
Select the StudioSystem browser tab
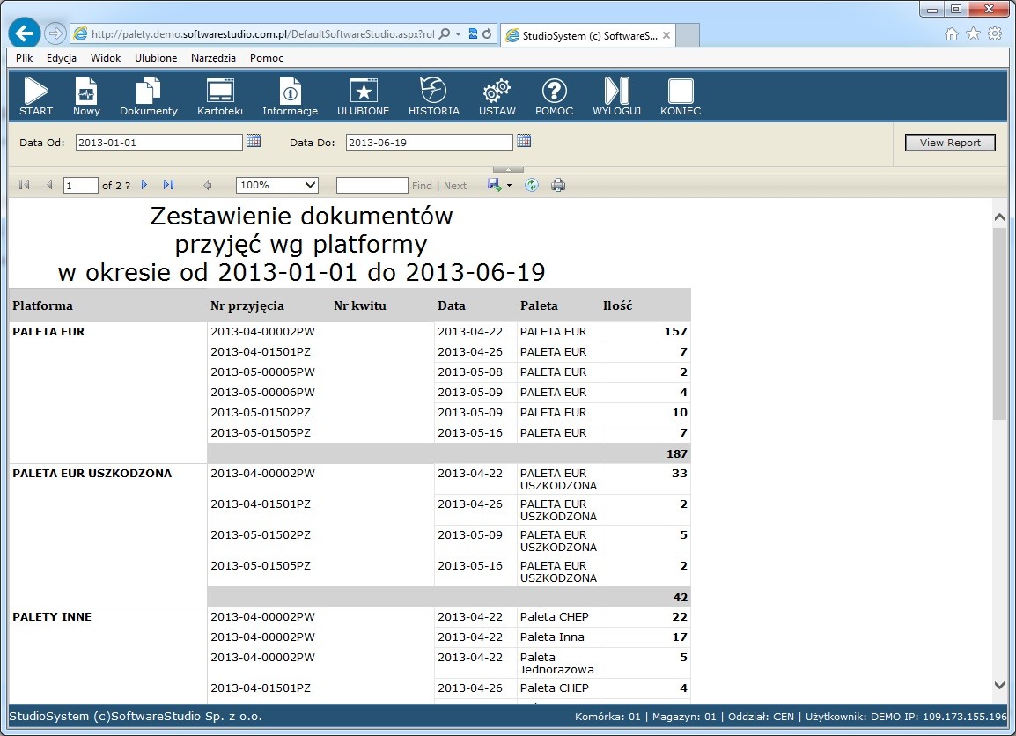(588, 35)
